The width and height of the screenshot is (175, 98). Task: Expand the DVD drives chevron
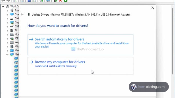tap(7, 27)
